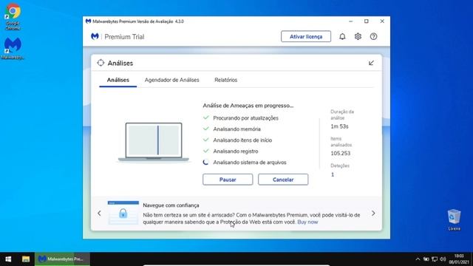Click the Ativar licença button
473x266 pixels.
(x=306, y=36)
